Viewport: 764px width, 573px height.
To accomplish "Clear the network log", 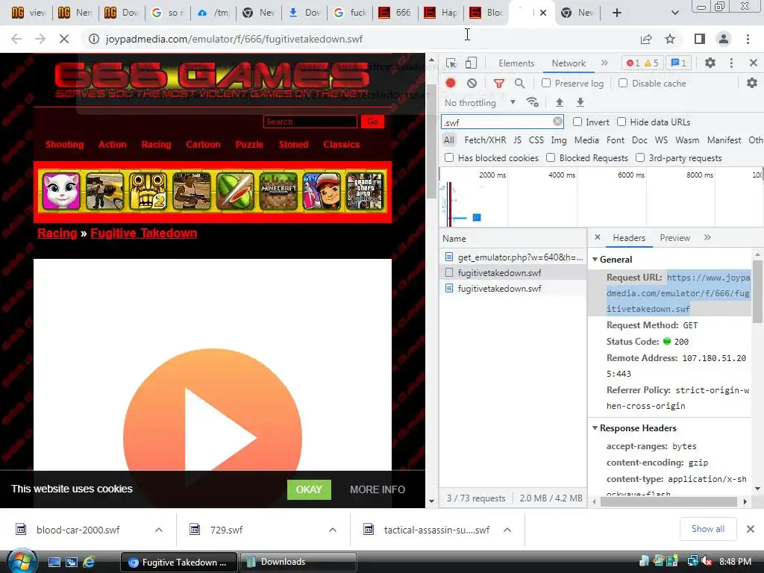I will 472,84.
